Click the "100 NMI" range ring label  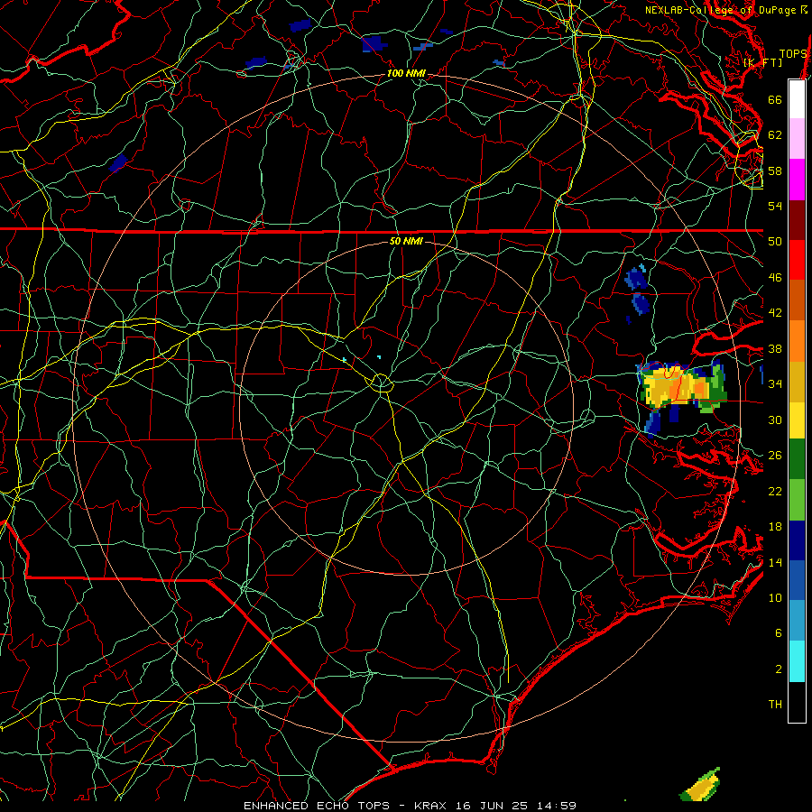point(406,74)
